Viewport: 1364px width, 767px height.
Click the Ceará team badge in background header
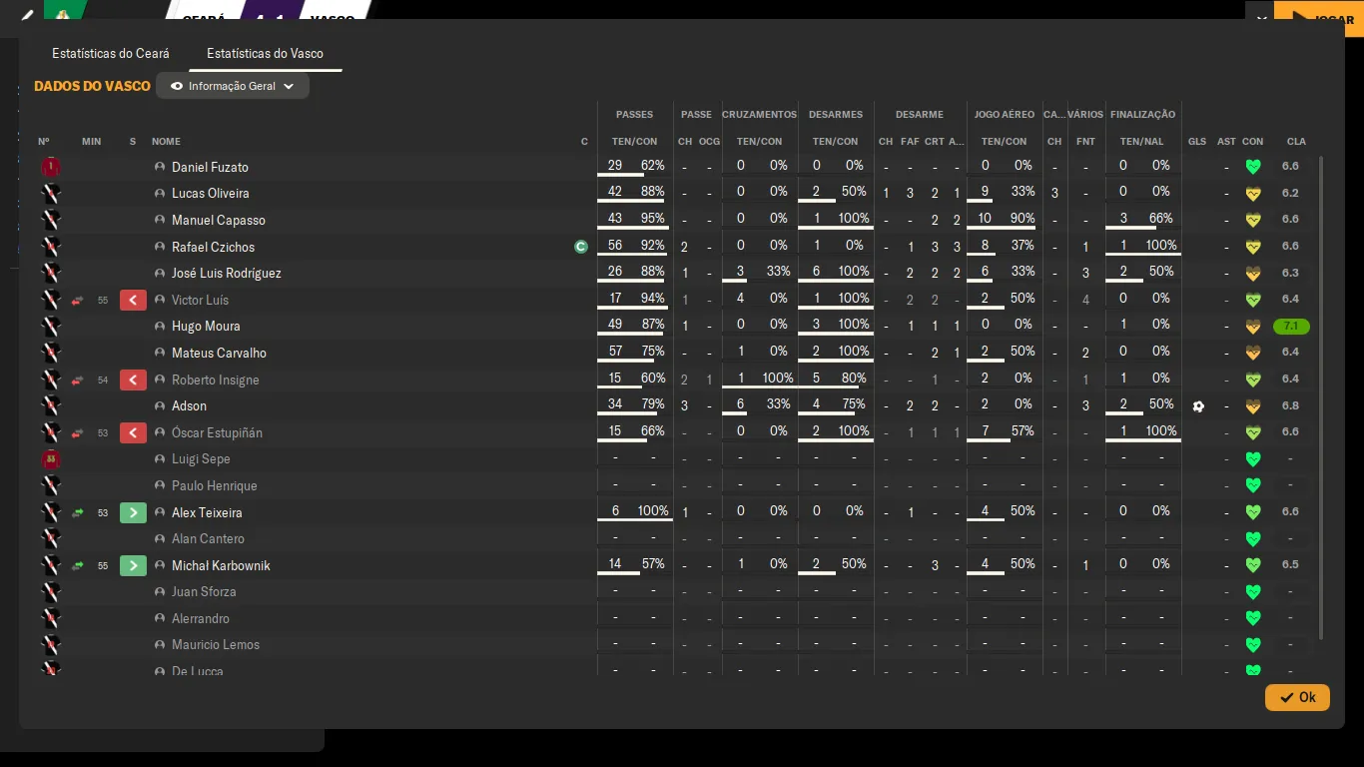click(x=65, y=14)
